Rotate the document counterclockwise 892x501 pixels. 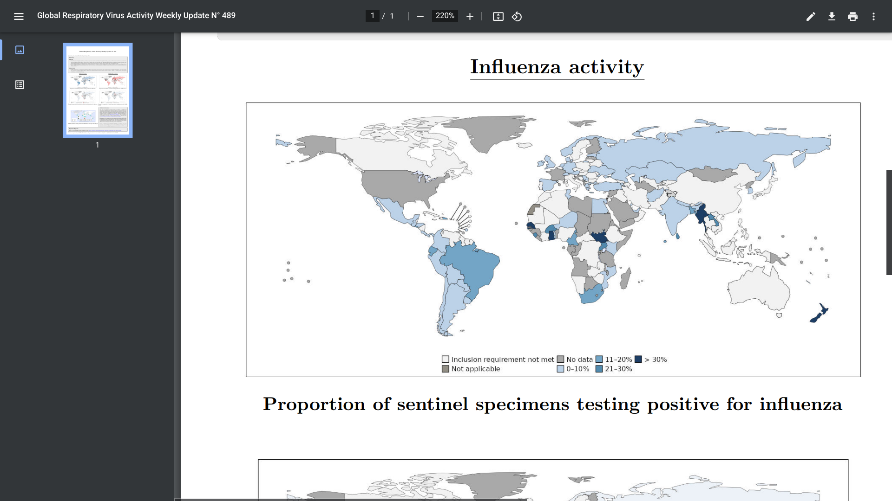coord(517,16)
